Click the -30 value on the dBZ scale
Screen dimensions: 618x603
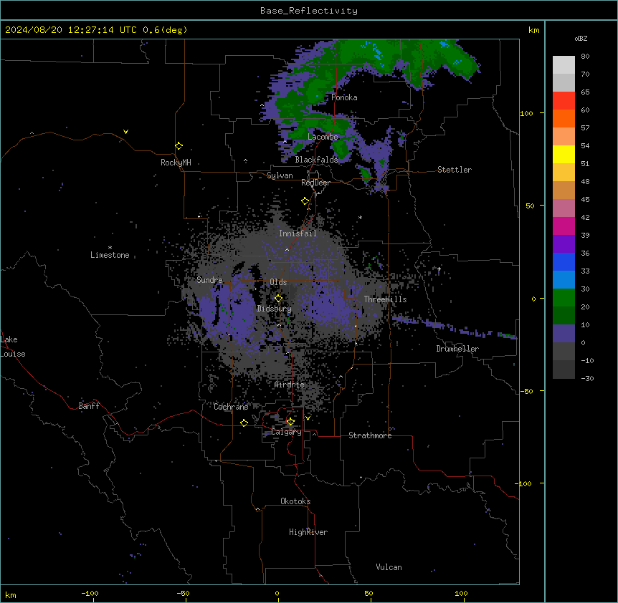[587, 378]
